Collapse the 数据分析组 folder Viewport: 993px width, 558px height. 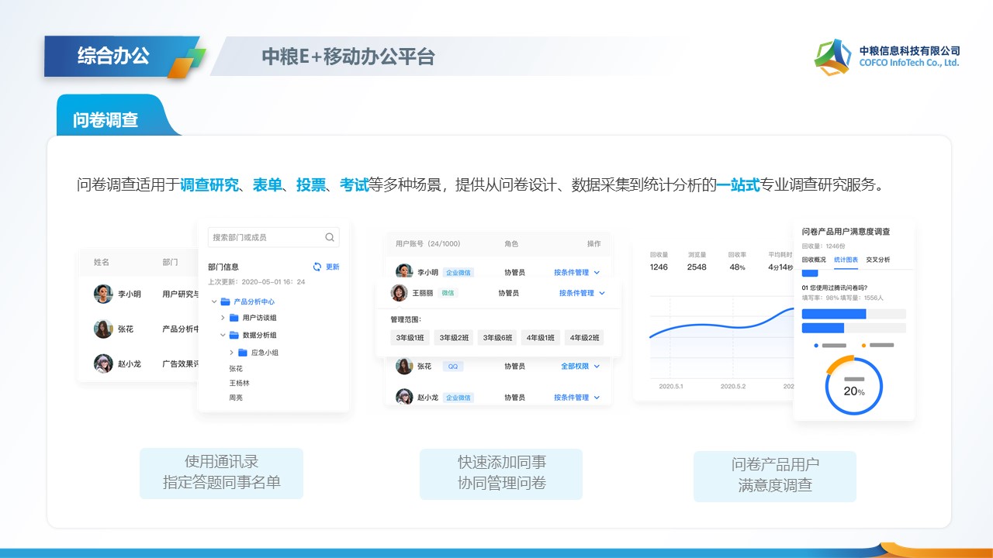click(x=223, y=336)
